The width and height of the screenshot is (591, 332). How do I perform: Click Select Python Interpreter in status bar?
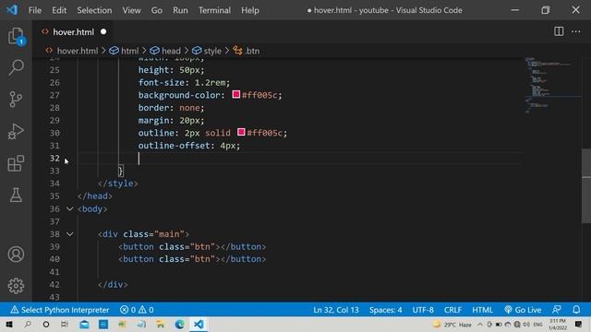[x=60, y=310]
